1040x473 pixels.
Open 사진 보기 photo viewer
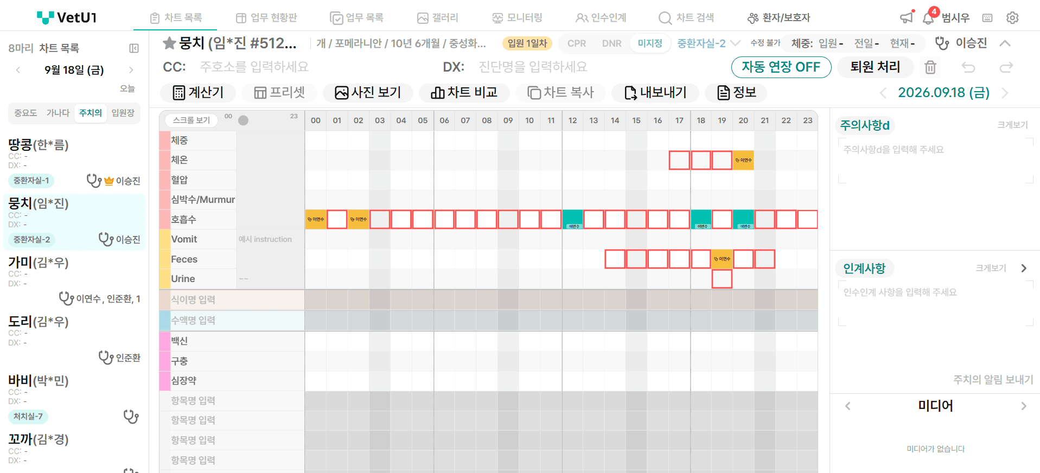tap(368, 93)
